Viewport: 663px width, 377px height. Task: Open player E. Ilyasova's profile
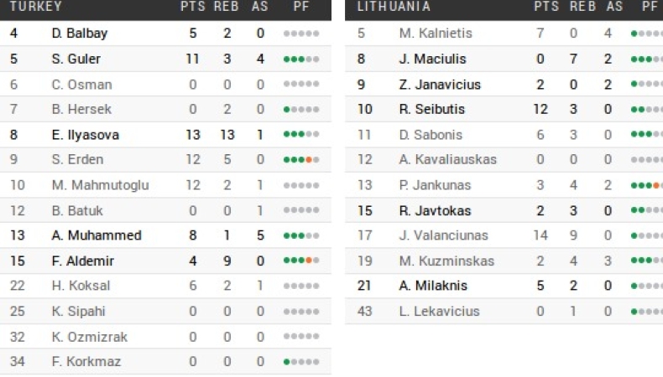click(85, 135)
